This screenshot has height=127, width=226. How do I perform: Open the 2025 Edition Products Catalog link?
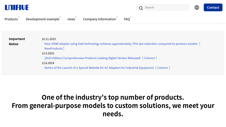(92, 58)
